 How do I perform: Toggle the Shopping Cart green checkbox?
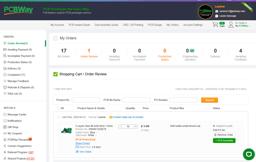pos(55,74)
